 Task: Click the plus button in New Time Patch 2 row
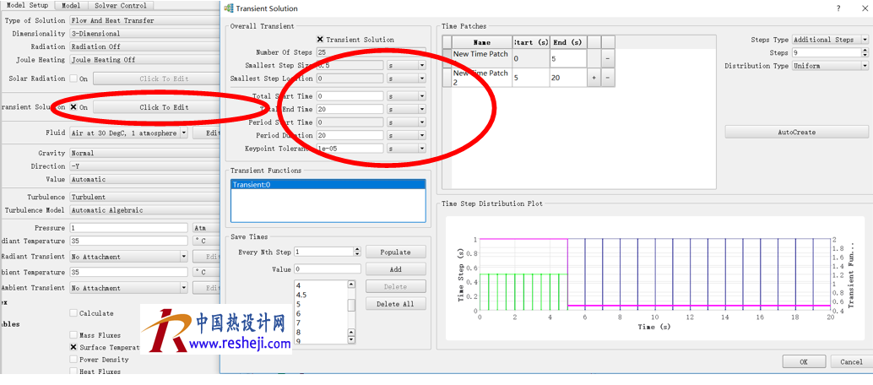pos(594,78)
